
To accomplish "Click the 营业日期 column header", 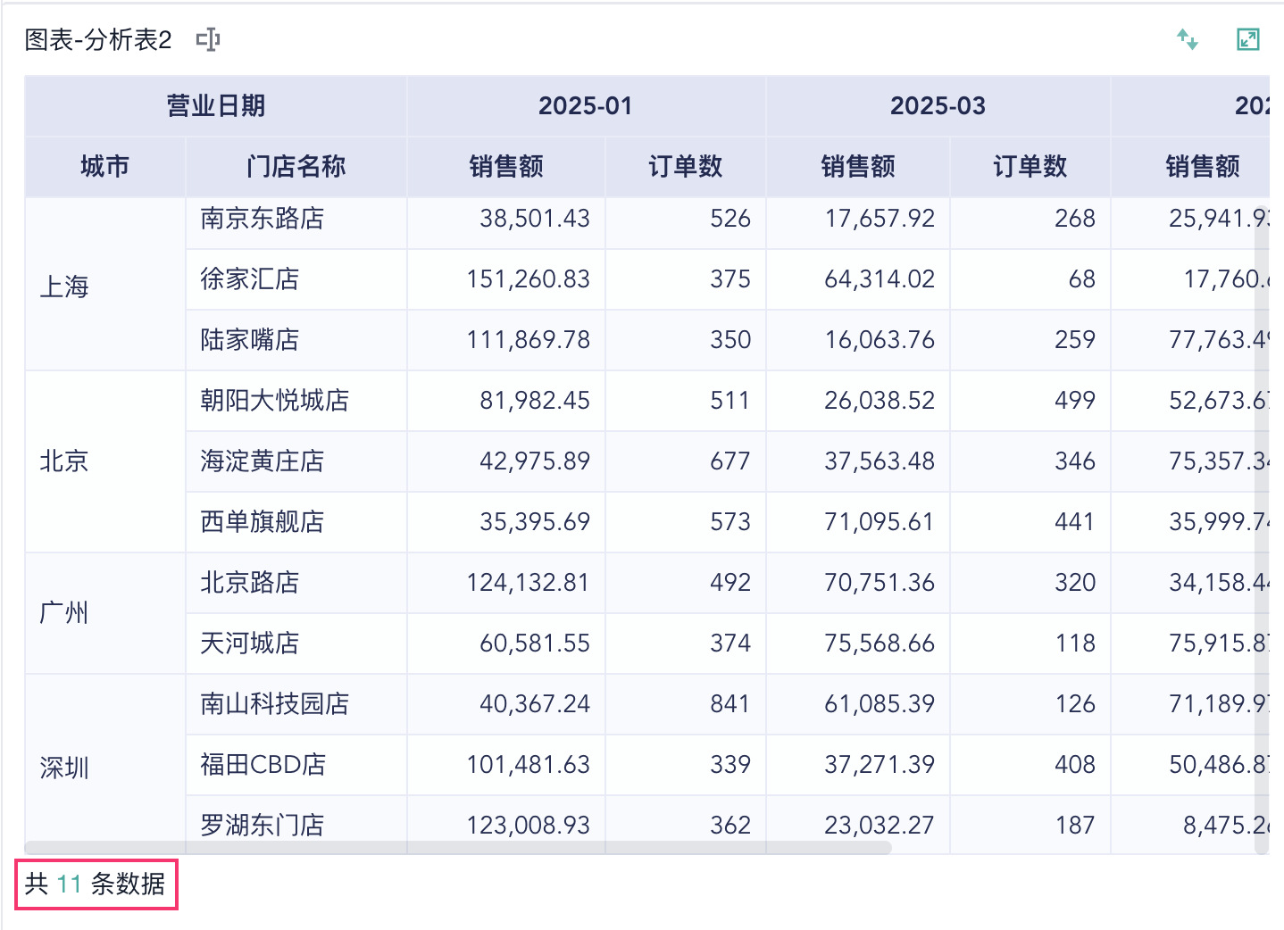I will pyautogui.click(x=216, y=106).
